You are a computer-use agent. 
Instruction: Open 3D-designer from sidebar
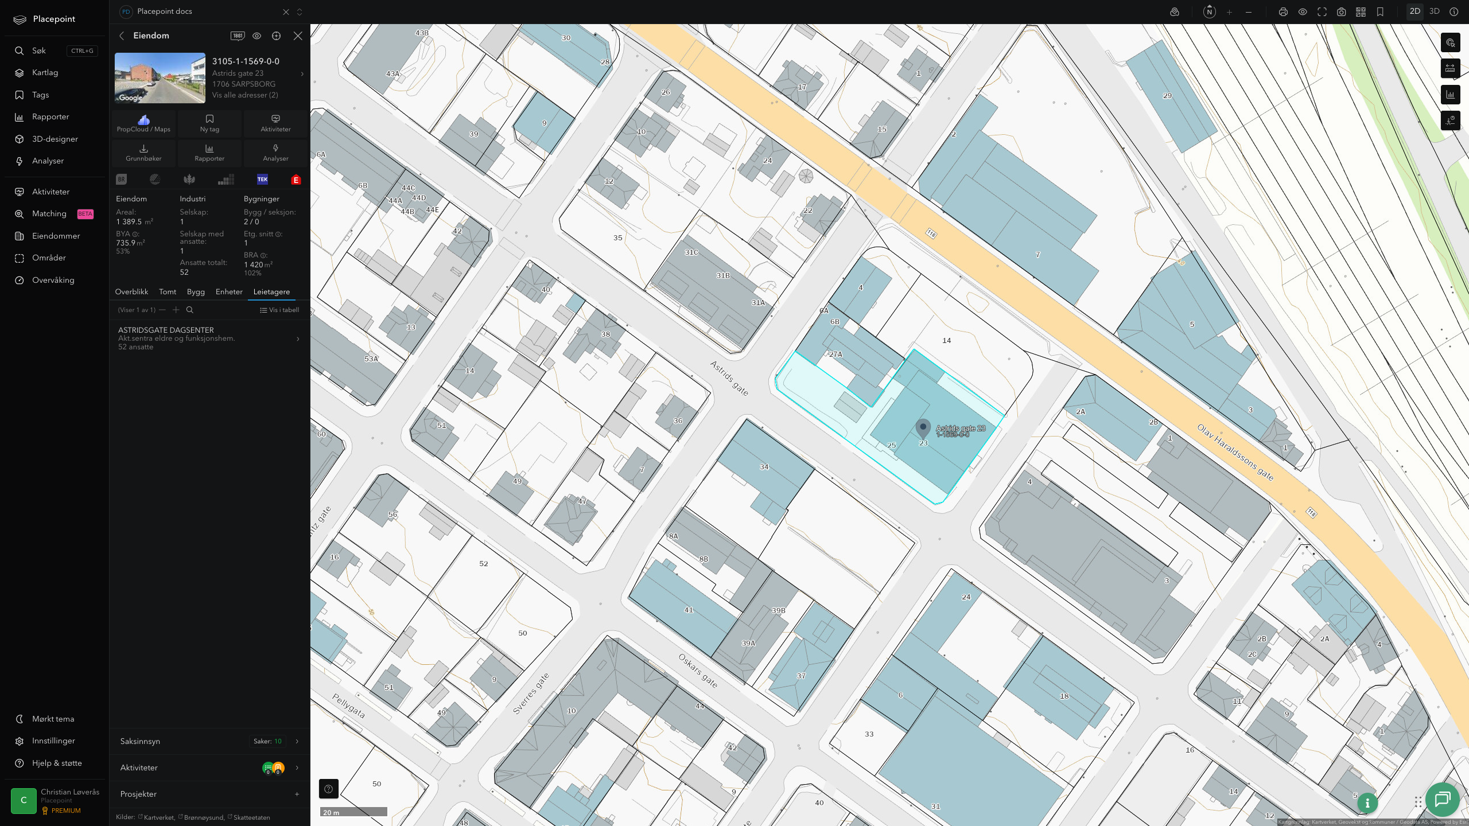tap(55, 139)
